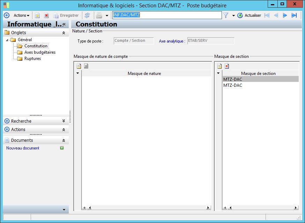This screenshot has width=305, height=223.
Task: Collapse the Onglets panel section
Action: 64,33
